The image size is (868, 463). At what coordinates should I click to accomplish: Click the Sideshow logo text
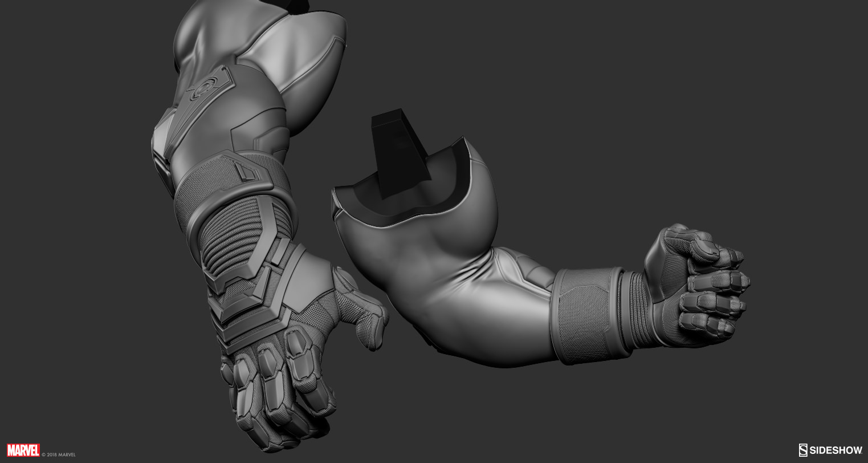click(x=836, y=450)
